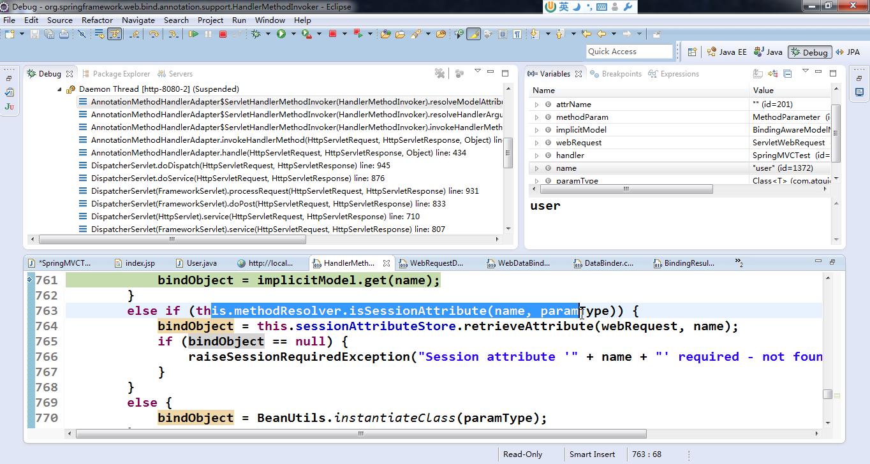870x464 pixels.
Task: Show hidden editor tabs list
Action: tap(739, 263)
